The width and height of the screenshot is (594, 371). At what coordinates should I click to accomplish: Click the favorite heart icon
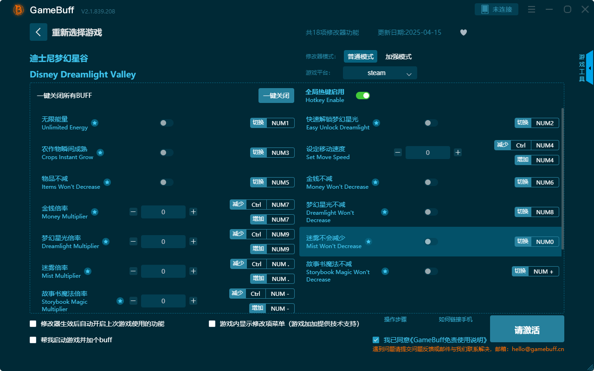(x=464, y=32)
